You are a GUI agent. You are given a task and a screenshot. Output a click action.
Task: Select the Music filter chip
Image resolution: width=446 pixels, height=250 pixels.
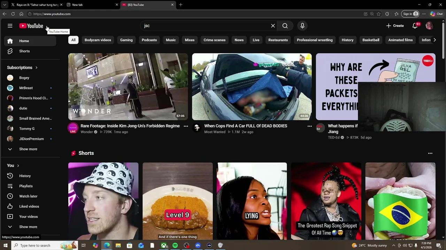171,40
